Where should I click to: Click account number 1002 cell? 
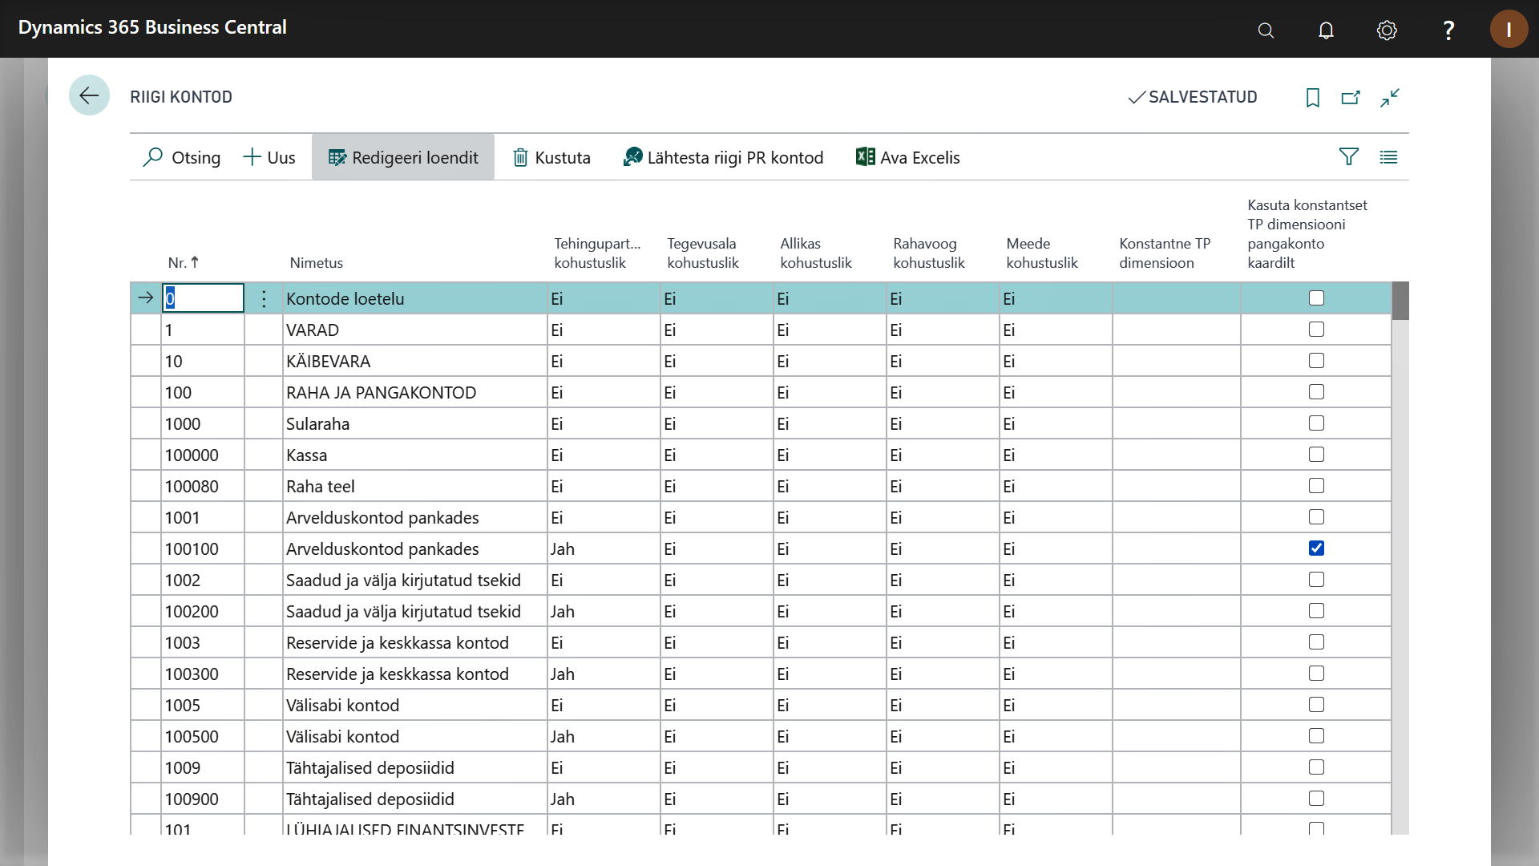point(203,580)
